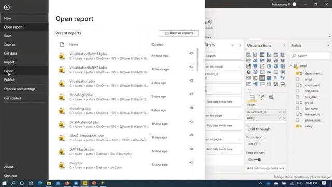Open the Analytics magnifier tab
The width and height of the screenshot is (332, 187).
tap(271, 97)
